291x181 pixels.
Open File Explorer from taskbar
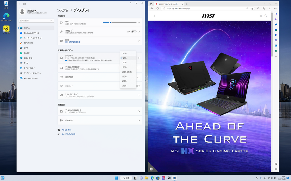tap(147, 178)
